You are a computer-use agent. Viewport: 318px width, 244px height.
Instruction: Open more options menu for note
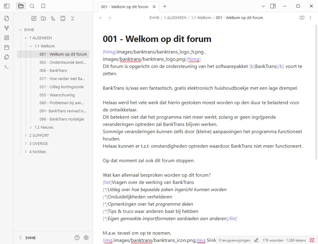tap(310, 18)
